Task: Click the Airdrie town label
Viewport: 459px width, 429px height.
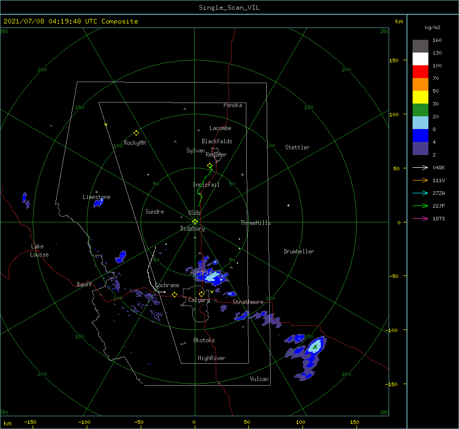Action: tap(201, 272)
